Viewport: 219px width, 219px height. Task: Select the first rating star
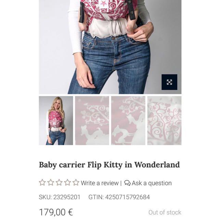pos(42,182)
